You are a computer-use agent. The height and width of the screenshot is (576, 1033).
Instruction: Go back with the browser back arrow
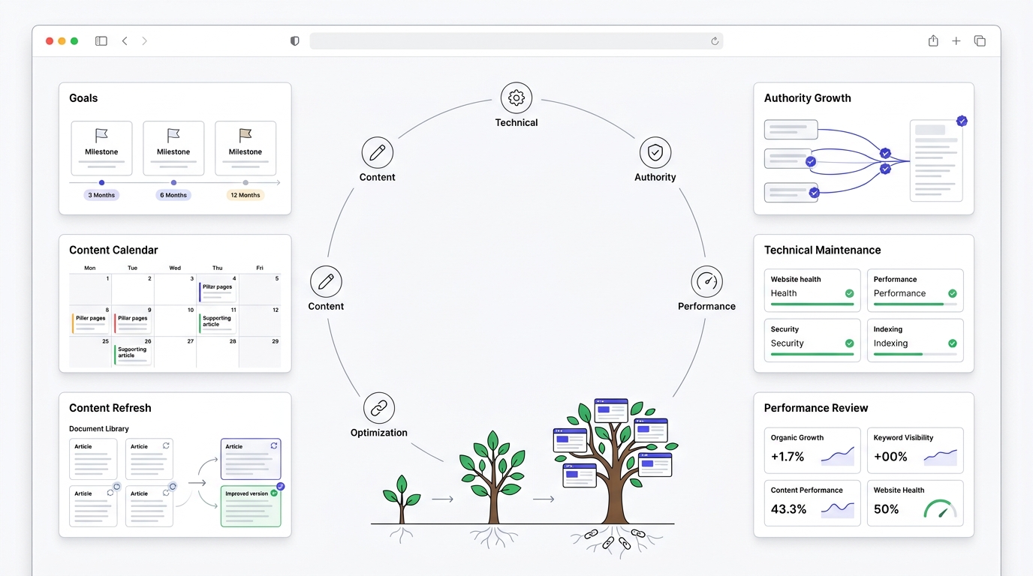125,41
